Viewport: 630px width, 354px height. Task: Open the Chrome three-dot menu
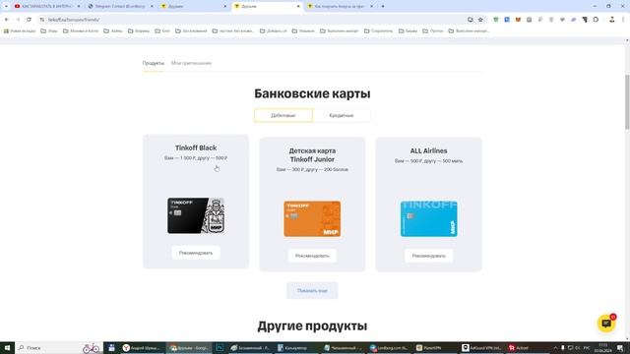[x=623, y=20]
